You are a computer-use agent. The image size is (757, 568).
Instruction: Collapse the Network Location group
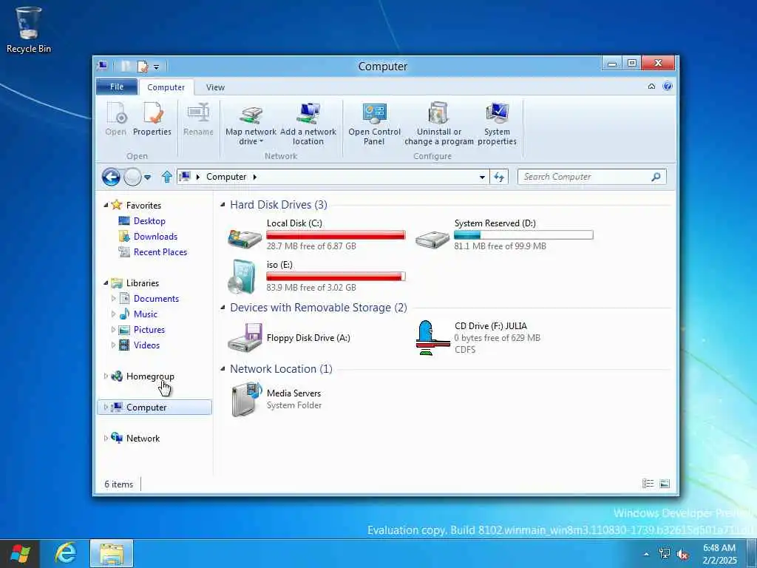pyautogui.click(x=223, y=368)
